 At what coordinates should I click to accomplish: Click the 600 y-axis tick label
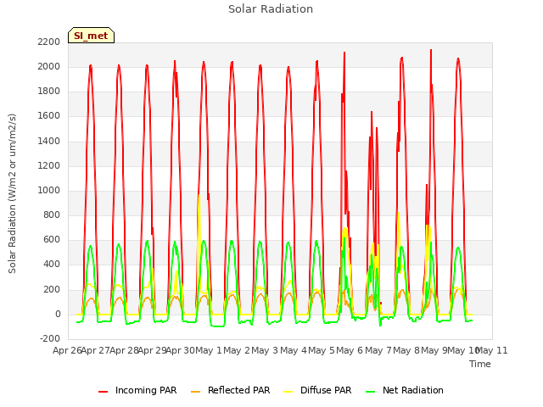(52, 240)
